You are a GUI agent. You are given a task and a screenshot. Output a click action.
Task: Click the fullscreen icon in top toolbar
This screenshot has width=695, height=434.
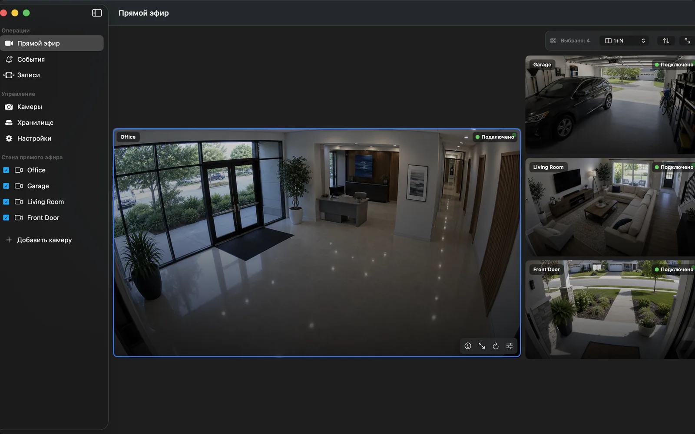click(687, 41)
